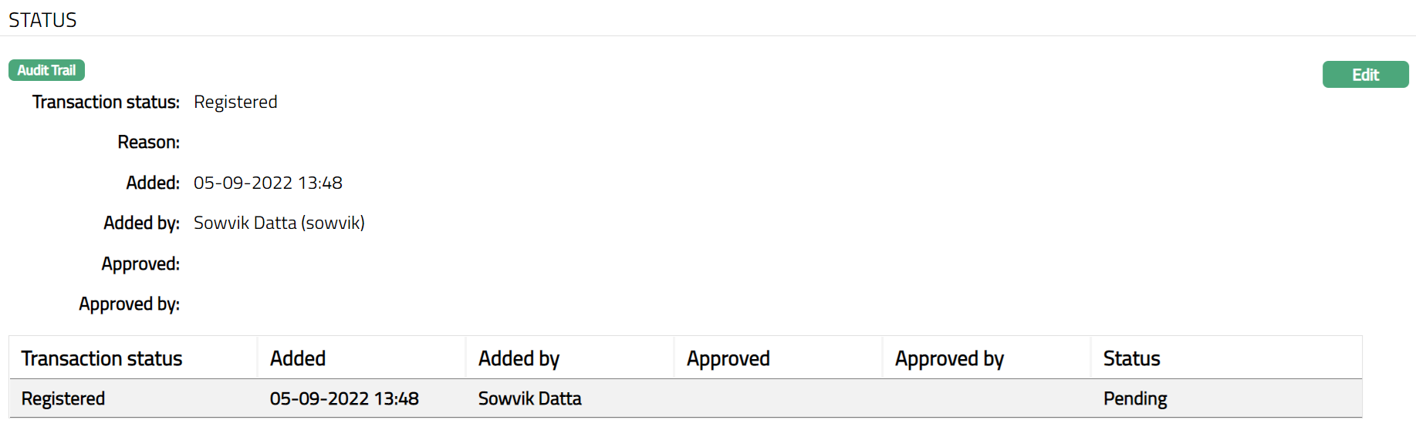Click the Reason: field label
The height and width of the screenshot is (430, 1416).
[x=148, y=142]
